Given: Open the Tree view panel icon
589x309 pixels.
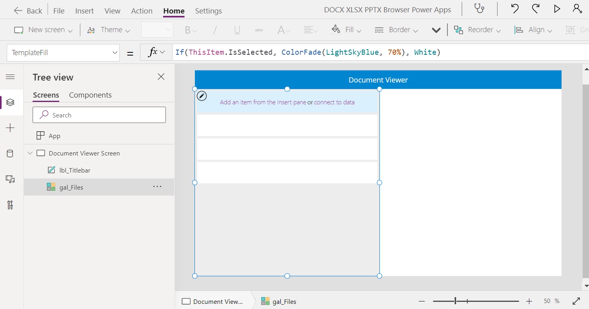Looking at the screenshot, I should 10,102.
